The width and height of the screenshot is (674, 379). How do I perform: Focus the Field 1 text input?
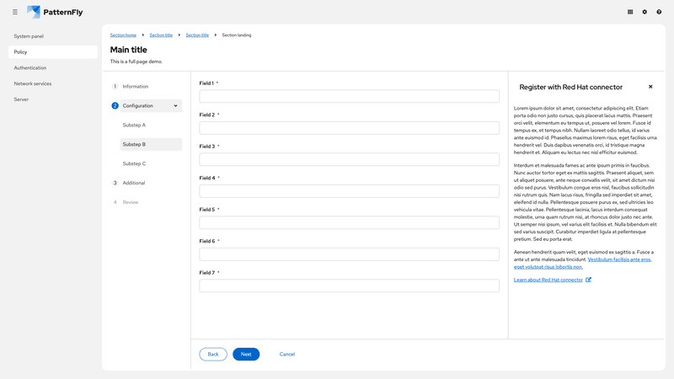[x=349, y=96]
